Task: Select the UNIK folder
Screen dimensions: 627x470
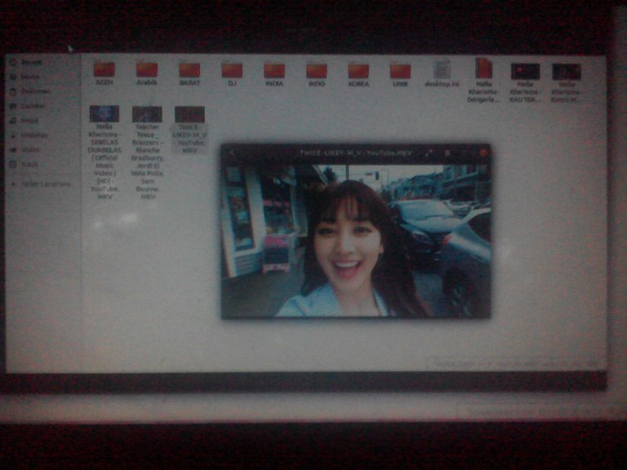Action: point(400,71)
